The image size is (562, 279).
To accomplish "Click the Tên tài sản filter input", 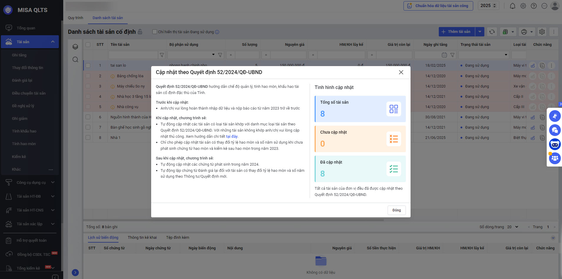I will pos(133,55).
